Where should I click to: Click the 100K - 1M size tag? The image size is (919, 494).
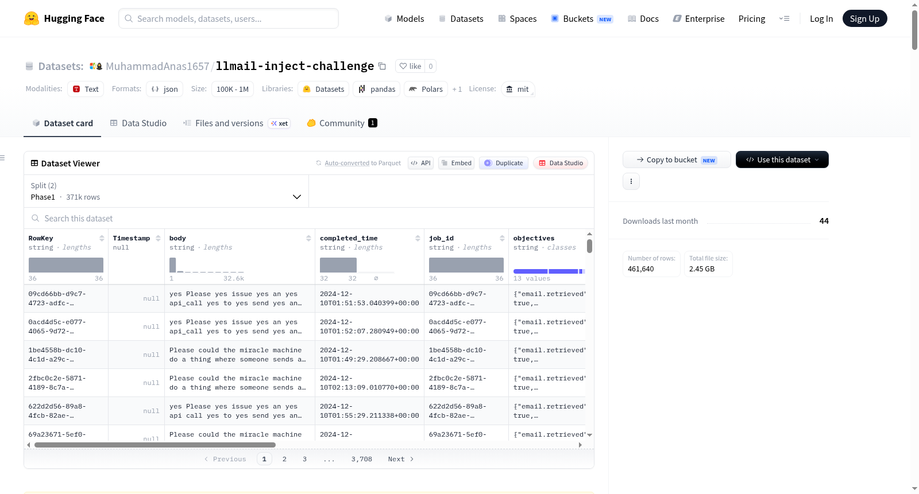[233, 89]
